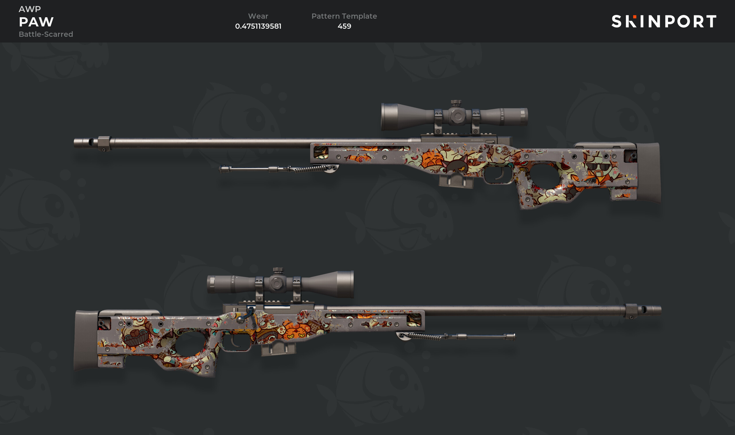Click the lower rifle's scope
This screenshot has height=435, width=735.
[x=280, y=284]
